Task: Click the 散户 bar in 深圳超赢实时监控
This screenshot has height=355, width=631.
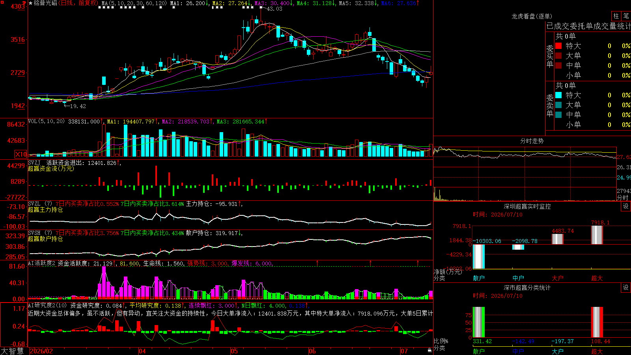Action: pyautogui.click(x=479, y=256)
